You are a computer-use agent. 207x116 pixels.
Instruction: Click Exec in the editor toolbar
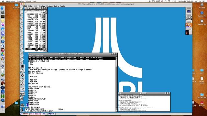82,59
